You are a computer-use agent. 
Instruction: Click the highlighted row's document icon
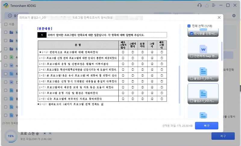pos(11,74)
